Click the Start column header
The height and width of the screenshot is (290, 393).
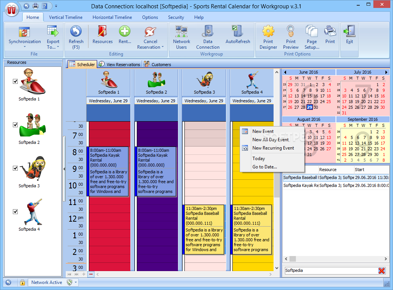(x=371, y=170)
